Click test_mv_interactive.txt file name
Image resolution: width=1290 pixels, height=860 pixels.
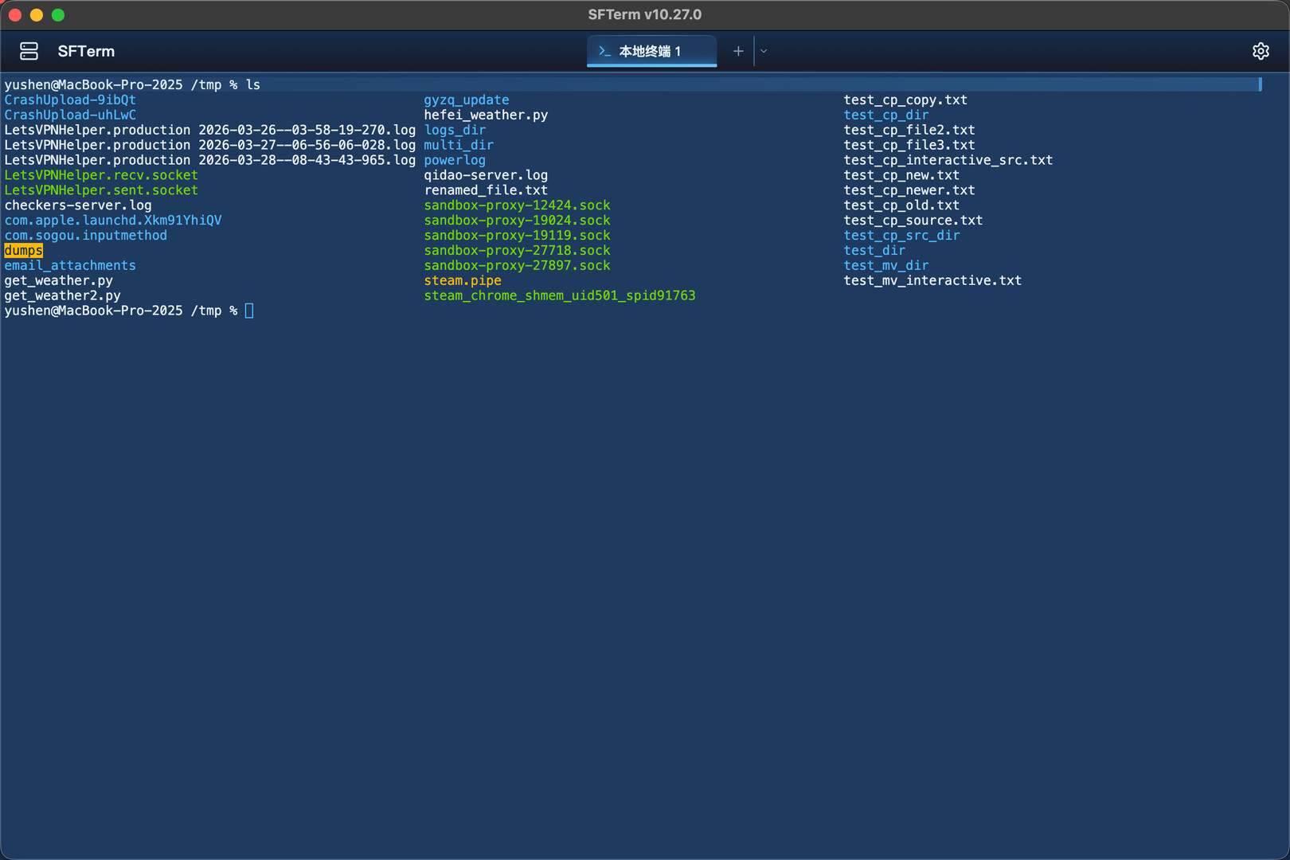coord(932,281)
